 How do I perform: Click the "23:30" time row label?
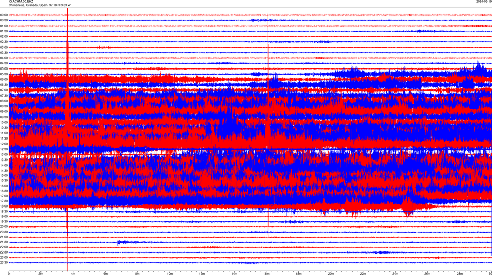(x=4, y=263)
